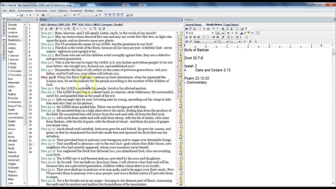Viewport: 336px width, 189px height.
Task: Find binoculars icon in Editors toolbar
Action: 187,29
